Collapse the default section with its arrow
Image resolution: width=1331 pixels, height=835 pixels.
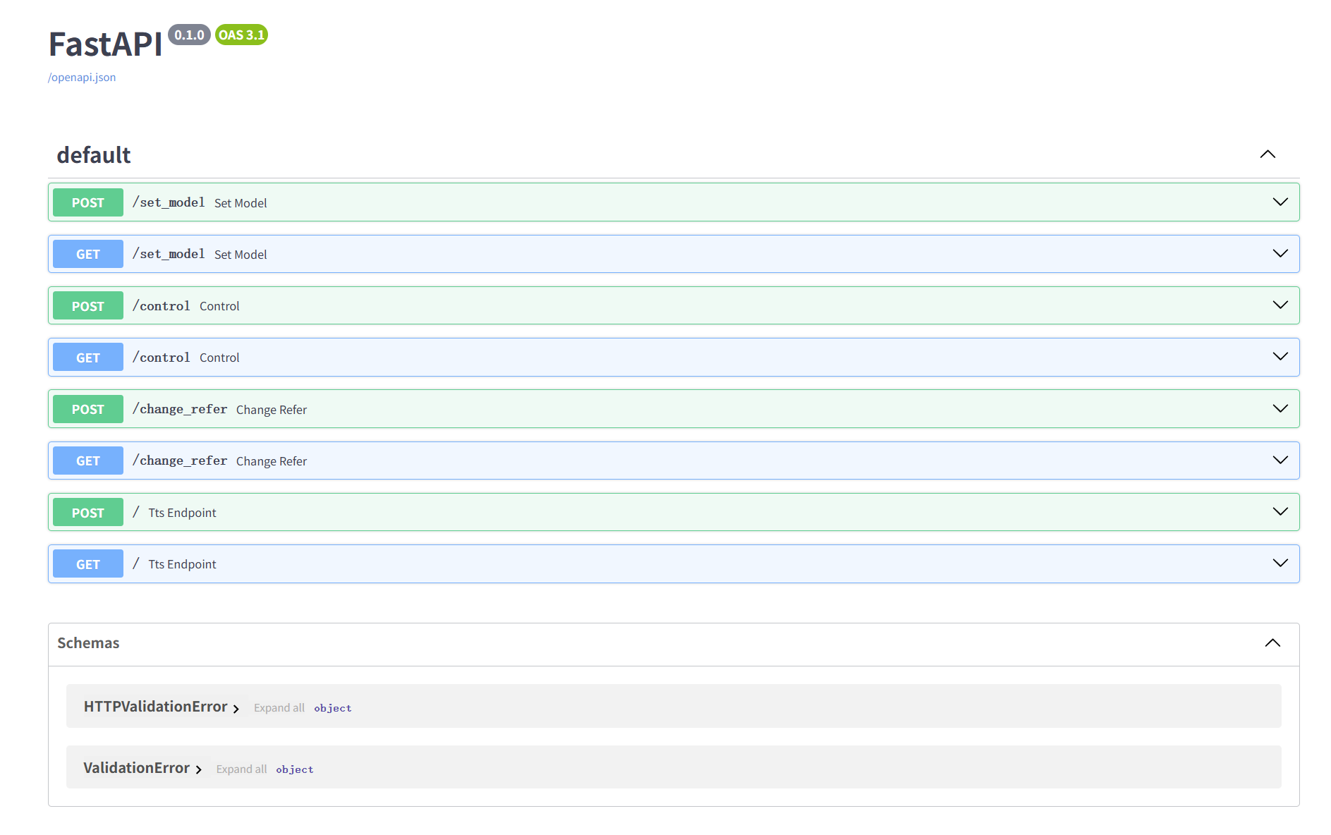click(x=1268, y=154)
